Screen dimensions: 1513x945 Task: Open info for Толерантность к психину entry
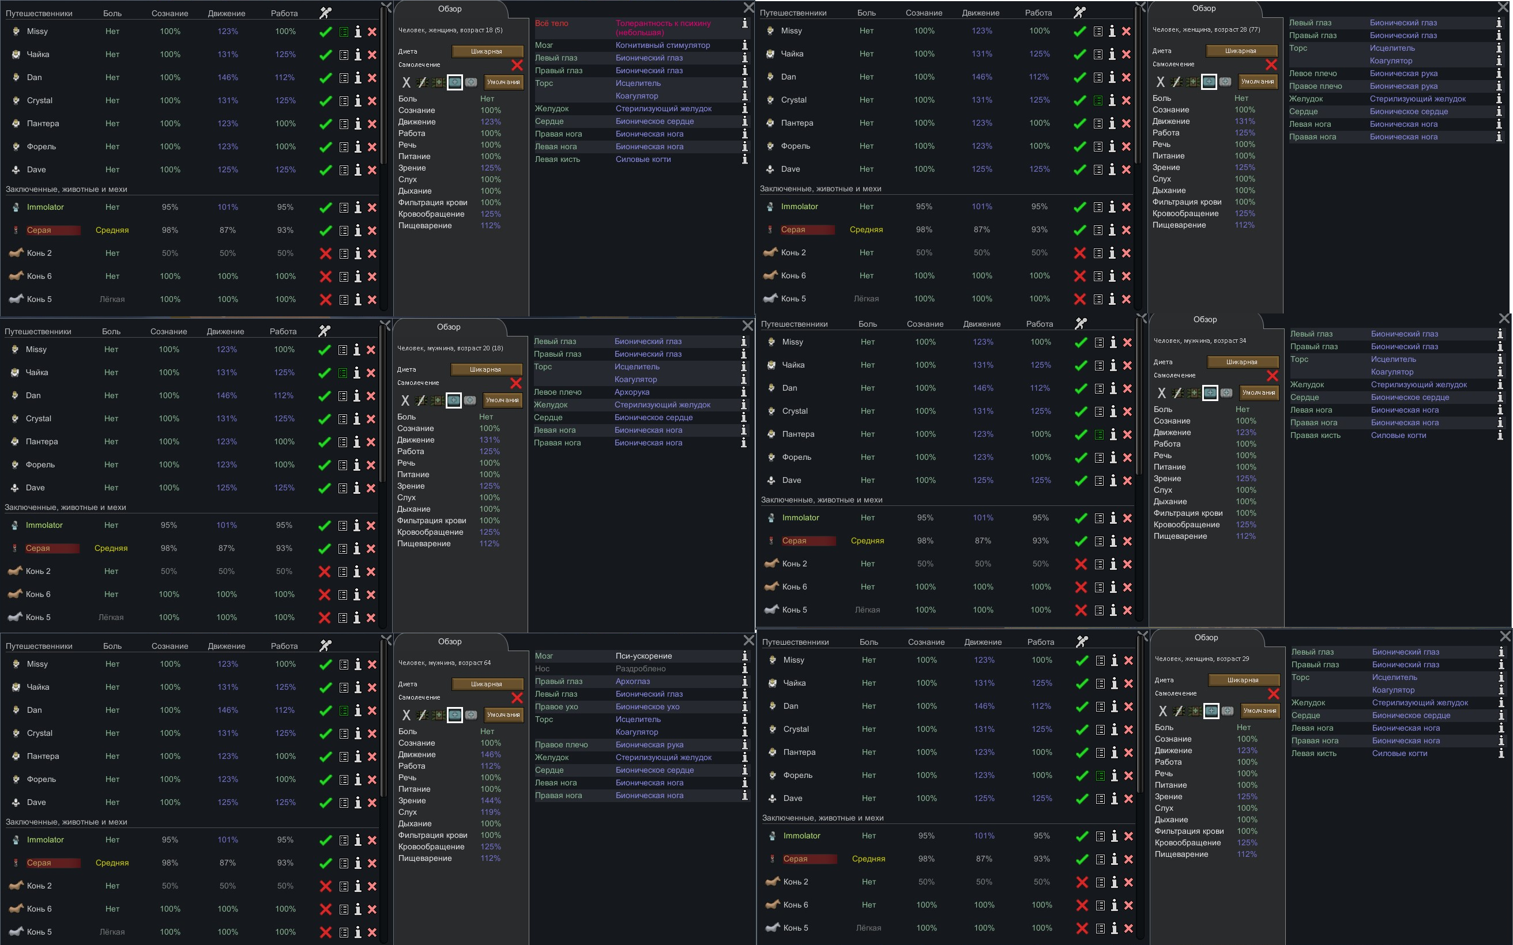744,24
